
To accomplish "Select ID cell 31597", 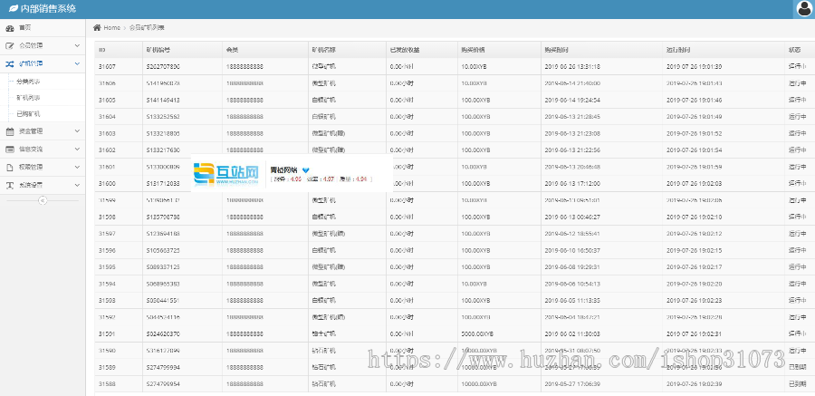I will tap(107, 234).
